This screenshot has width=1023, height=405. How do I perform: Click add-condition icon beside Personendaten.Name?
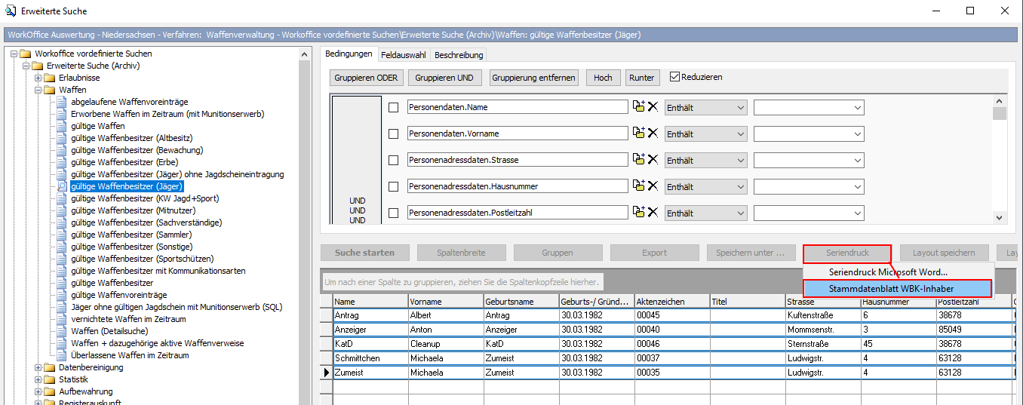click(638, 107)
